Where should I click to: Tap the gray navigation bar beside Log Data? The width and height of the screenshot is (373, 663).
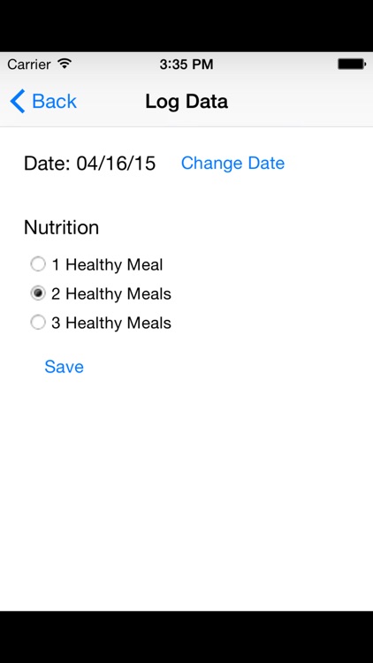pos(301,102)
